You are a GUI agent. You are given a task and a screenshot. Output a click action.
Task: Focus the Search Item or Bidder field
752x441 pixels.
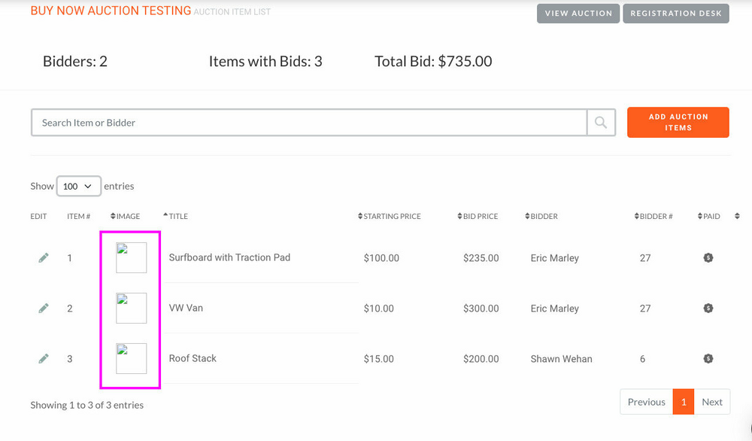pos(308,123)
